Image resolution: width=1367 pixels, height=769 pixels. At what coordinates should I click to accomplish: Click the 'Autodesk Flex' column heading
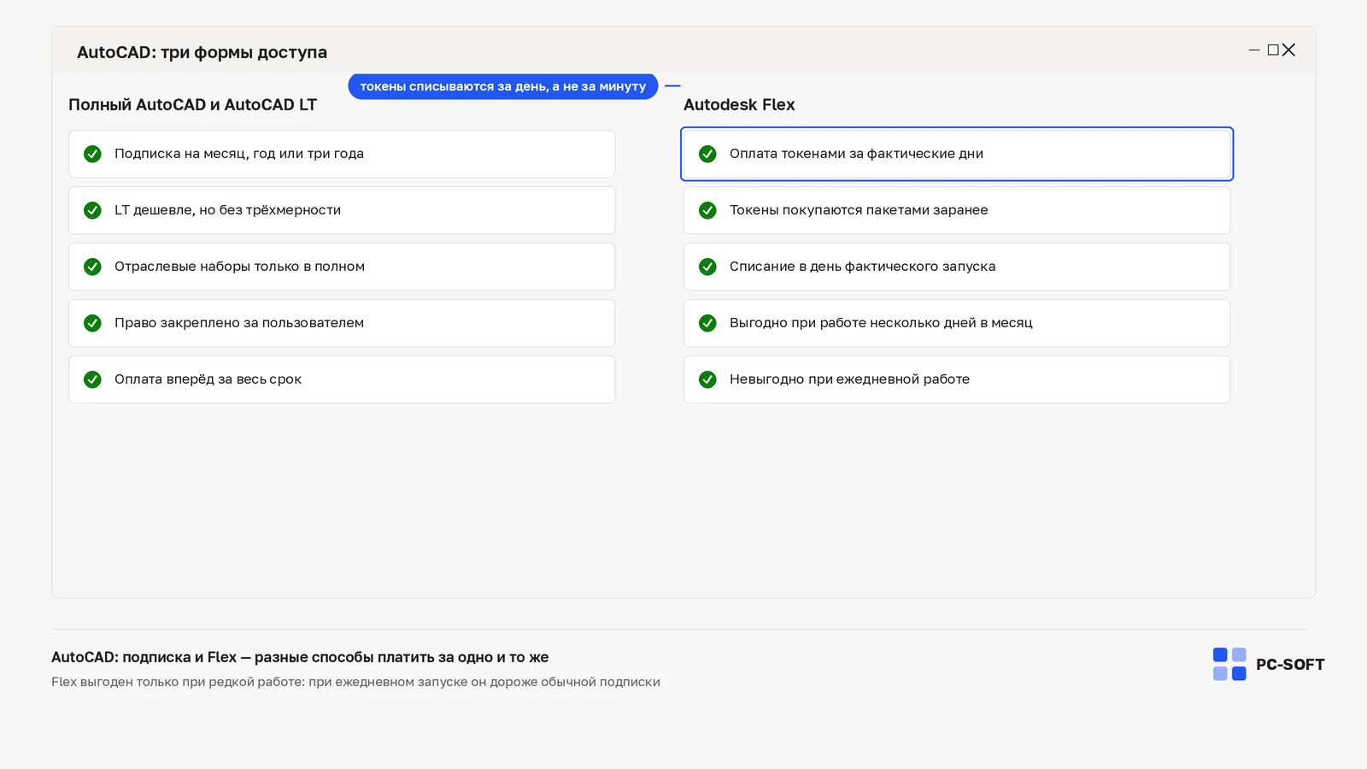click(739, 105)
